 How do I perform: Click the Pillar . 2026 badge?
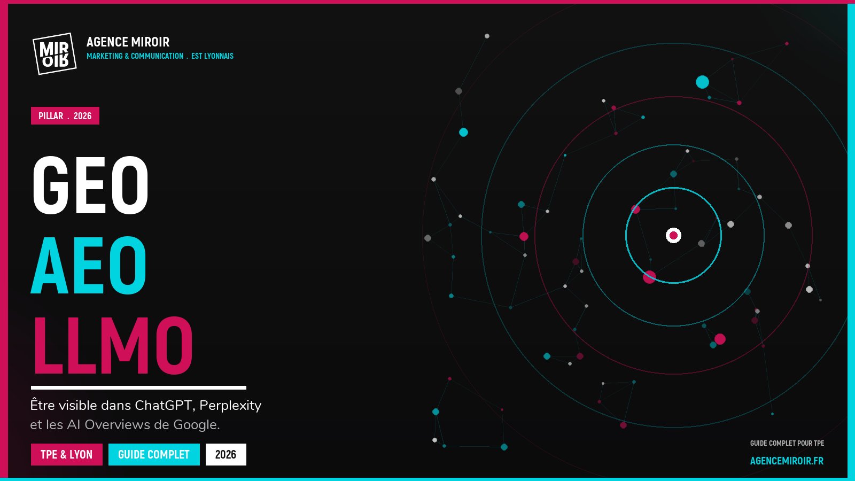click(x=65, y=116)
